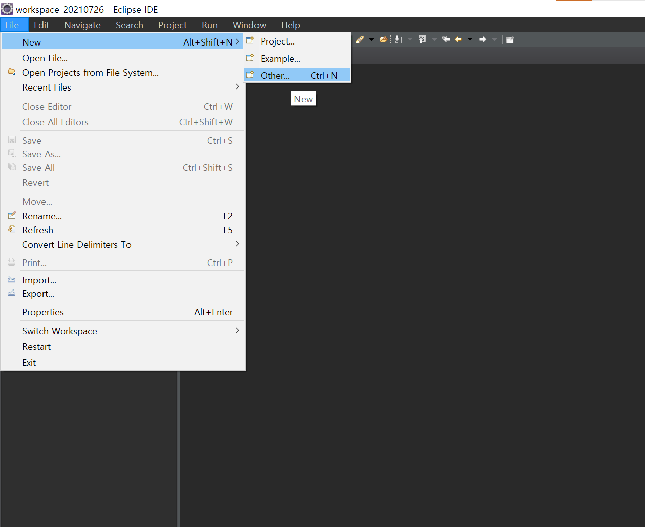Open the Forward history dropdown arrow

point(495,39)
